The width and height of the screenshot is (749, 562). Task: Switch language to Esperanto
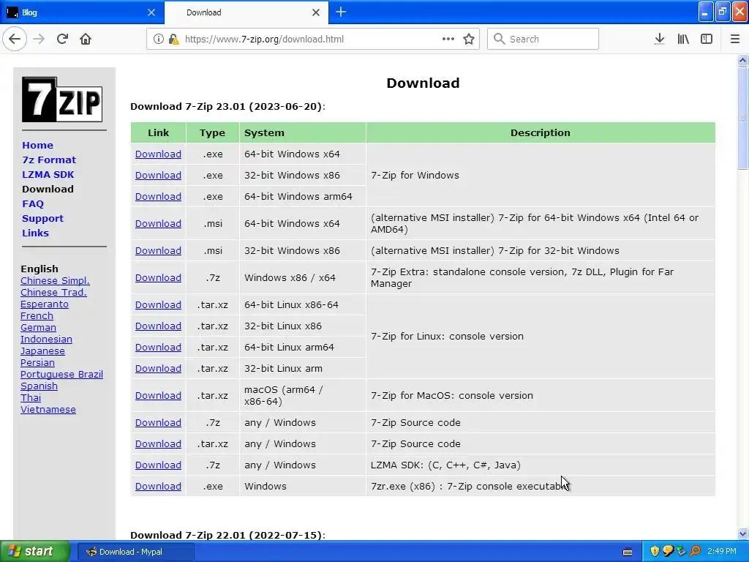[45, 304]
